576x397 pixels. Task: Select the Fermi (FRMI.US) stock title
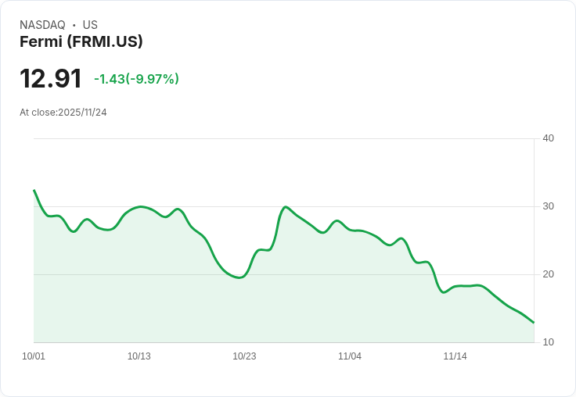pyautogui.click(x=81, y=42)
